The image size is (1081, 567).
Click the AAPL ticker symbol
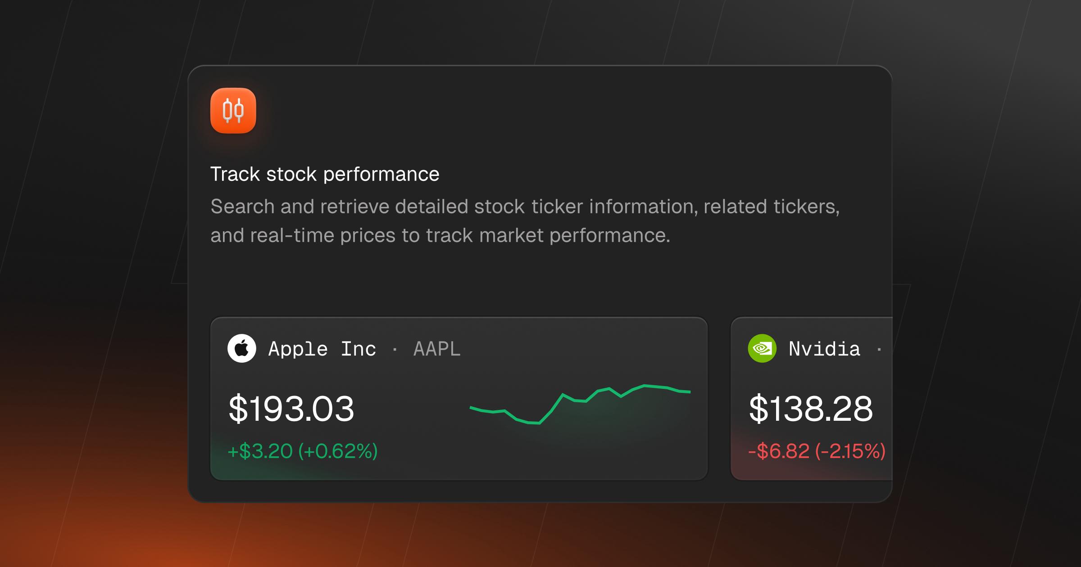(437, 349)
